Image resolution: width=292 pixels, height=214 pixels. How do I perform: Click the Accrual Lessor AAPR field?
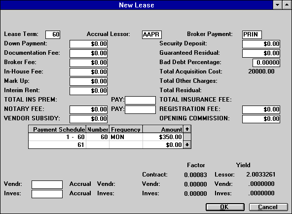pyautogui.click(x=152, y=35)
